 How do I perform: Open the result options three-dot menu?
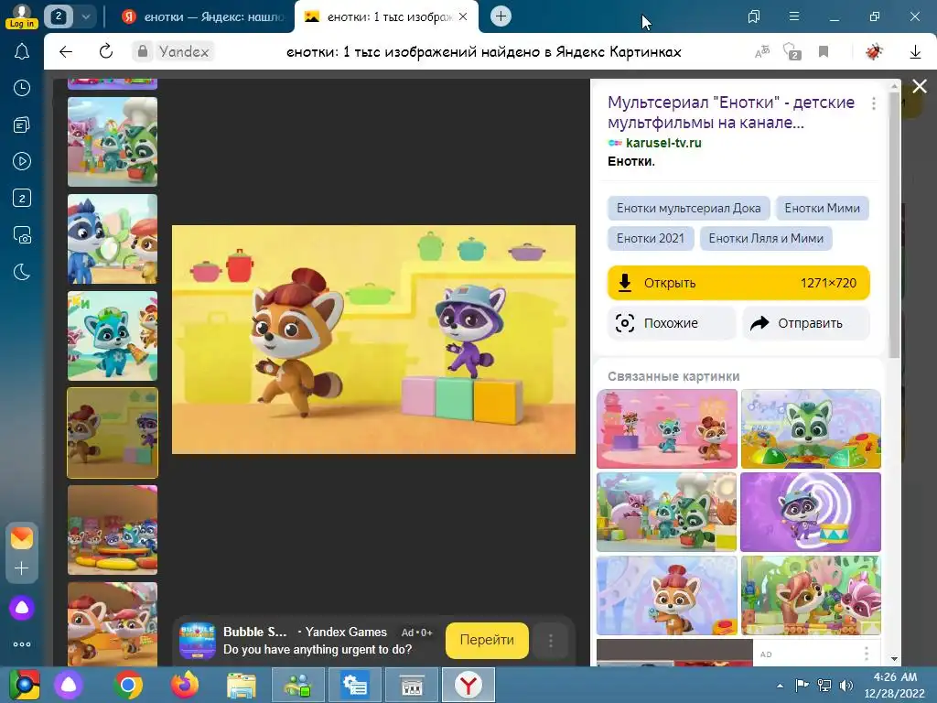click(x=874, y=103)
